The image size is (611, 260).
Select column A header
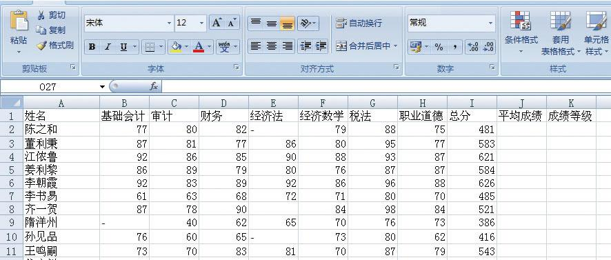tap(61, 103)
